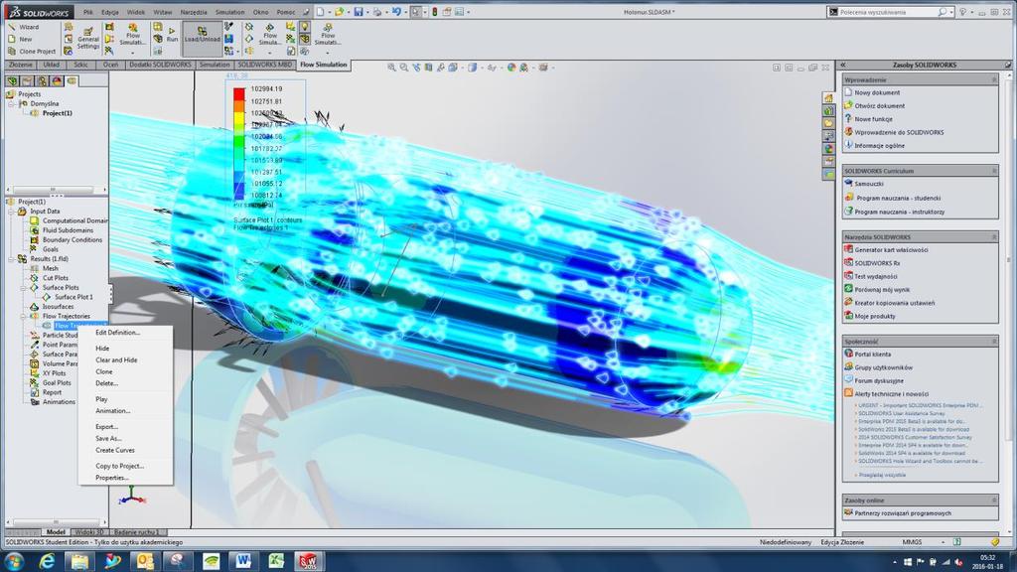
Task: Click the Portal klienta link
Action: (872, 355)
